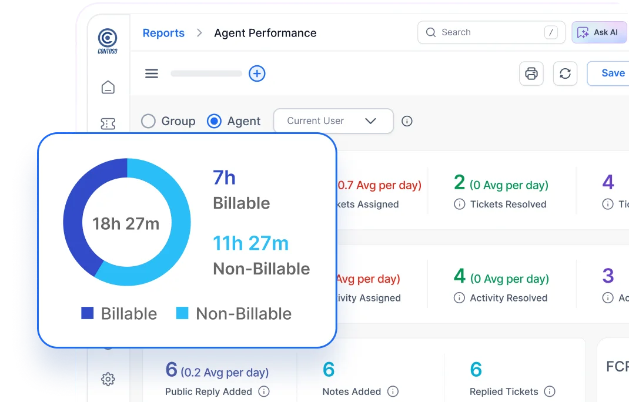Open the settings gear in the sidebar
Screen dimensions: 629x402
tap(108, 379)
